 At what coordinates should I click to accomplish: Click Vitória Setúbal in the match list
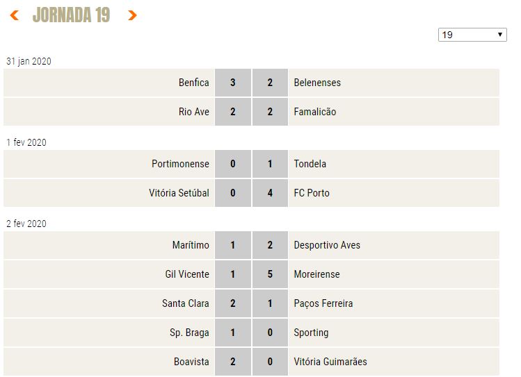[x=179, y=193]
